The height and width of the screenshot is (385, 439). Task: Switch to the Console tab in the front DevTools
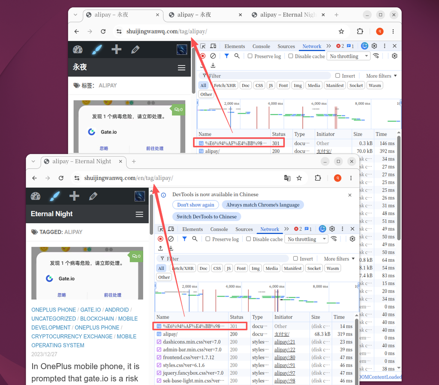click(x=219, y=229)
